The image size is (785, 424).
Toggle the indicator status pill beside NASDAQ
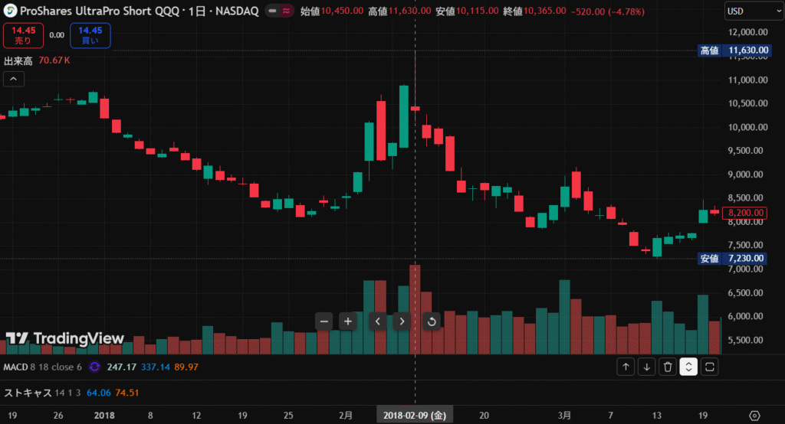click(279, 11)
